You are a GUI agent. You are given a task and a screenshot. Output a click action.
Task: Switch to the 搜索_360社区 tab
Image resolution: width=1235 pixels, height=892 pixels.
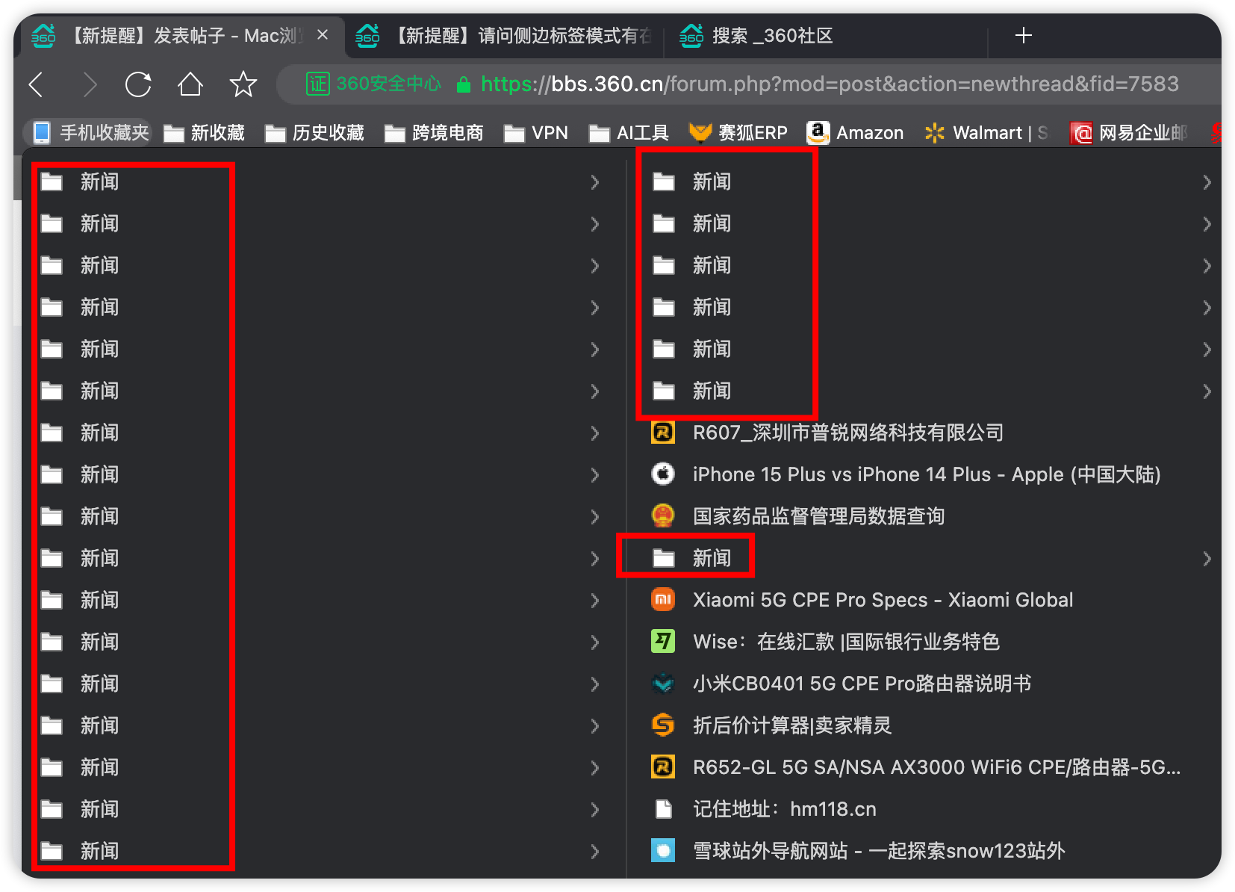coord(771,36)
